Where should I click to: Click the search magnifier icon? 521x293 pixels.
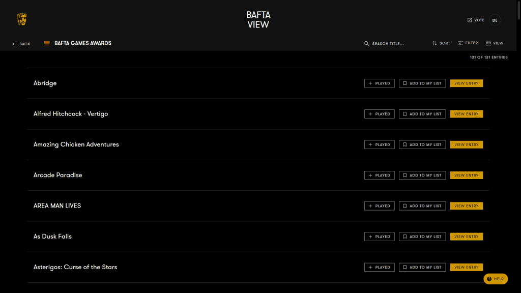(x=366, y=44)
